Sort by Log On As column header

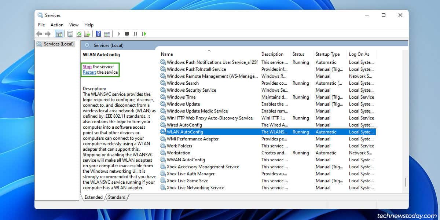coord(361,54)
